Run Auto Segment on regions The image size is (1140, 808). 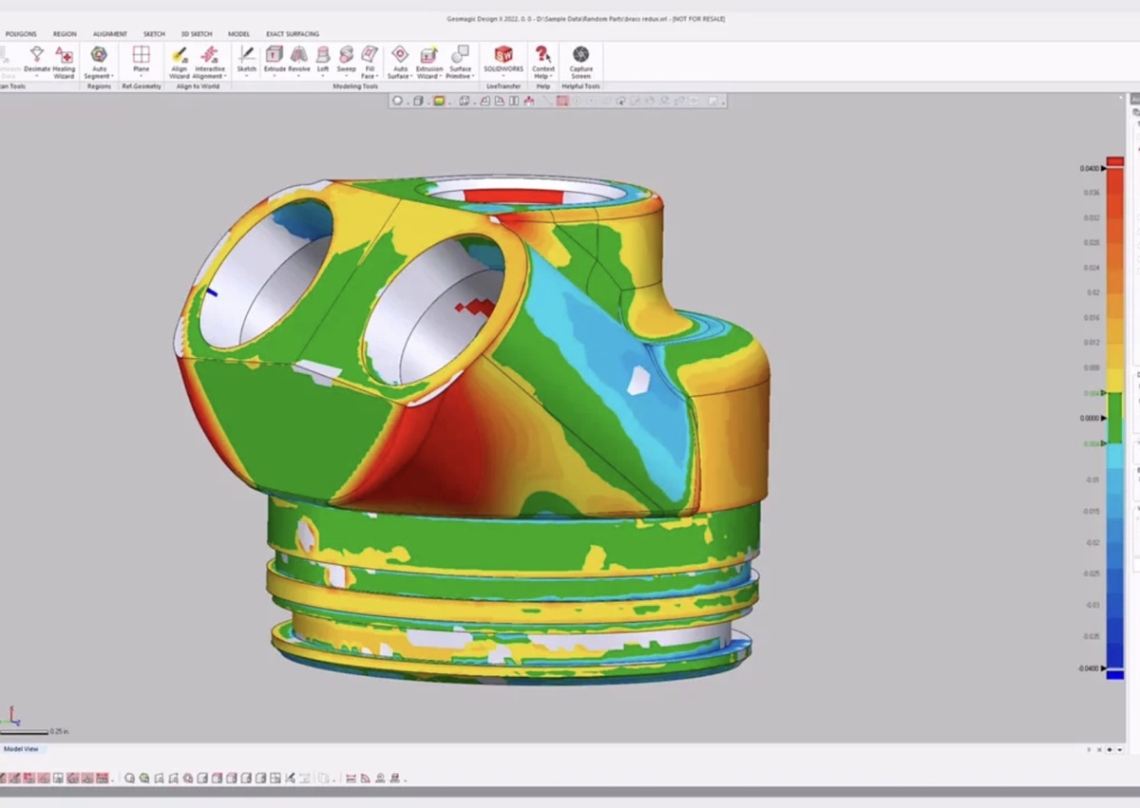[99, 62]
